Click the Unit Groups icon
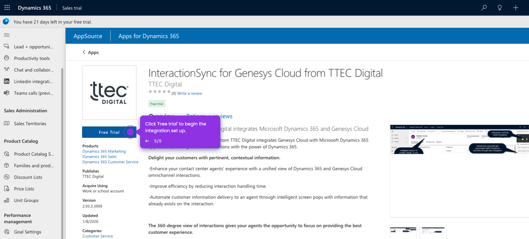529x239 pixels. [7, 200]
